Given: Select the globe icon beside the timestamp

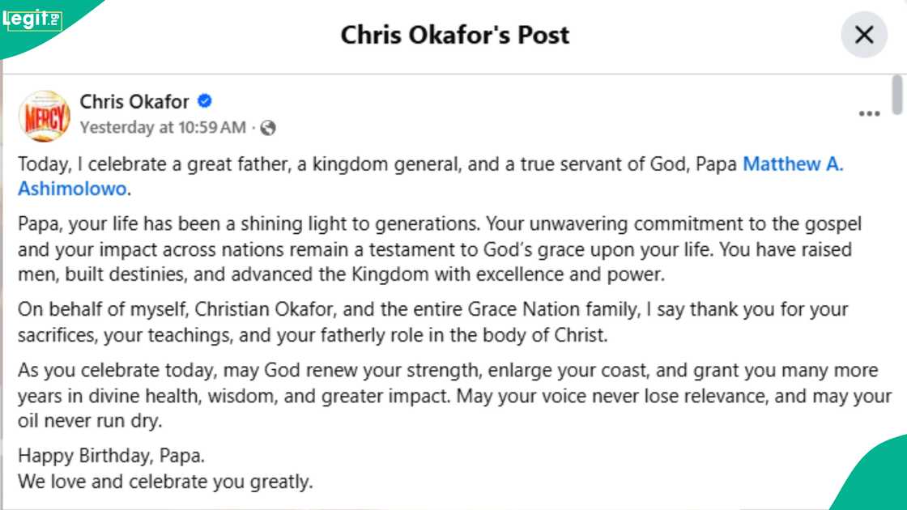Looking at the screenshot, I should click(x=268, y=128).
